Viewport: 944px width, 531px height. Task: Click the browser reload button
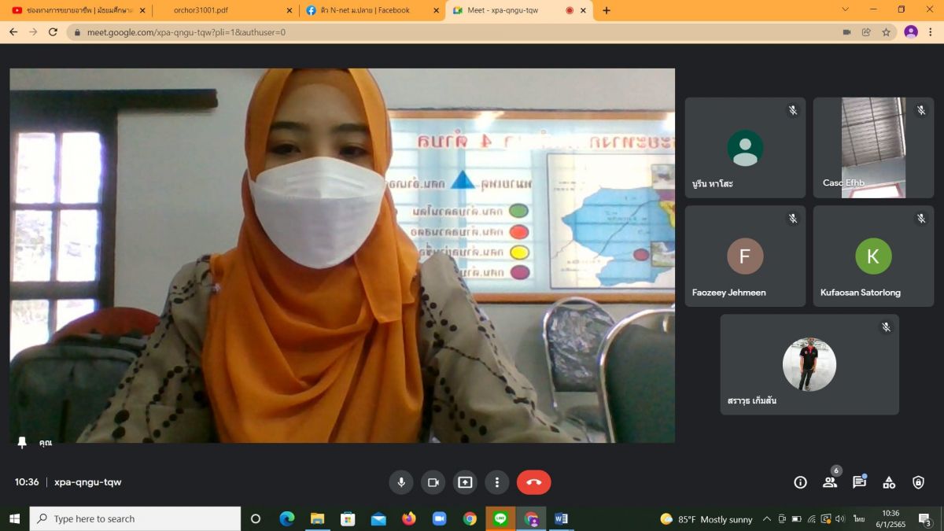pyautogui.click(x=53, y=32)
